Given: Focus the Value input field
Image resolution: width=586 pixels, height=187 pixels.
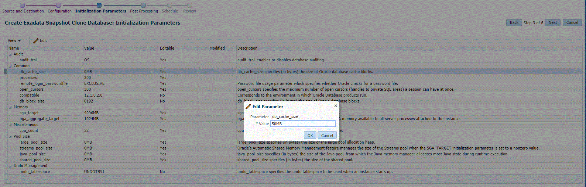Looking at the screenshot, I should (x=303, y=124).
